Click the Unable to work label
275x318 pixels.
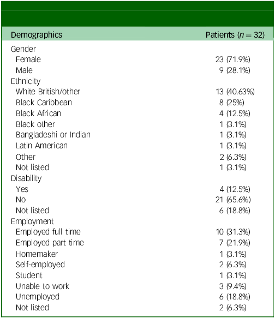pyautogui.click(x=43, y=286)
